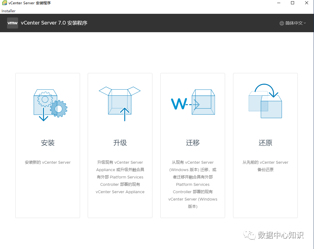Select the 升级 card title
This screenshot has width=314, height=249.
(120, 143)
